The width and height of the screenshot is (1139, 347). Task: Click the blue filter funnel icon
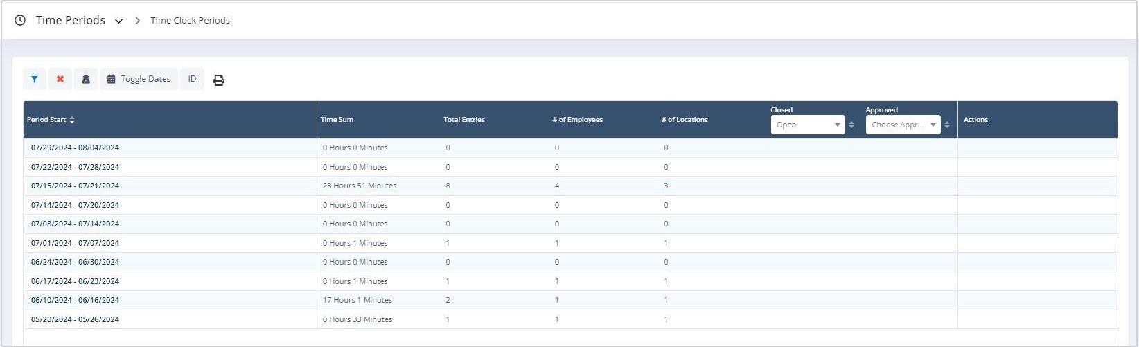[35, 79]
